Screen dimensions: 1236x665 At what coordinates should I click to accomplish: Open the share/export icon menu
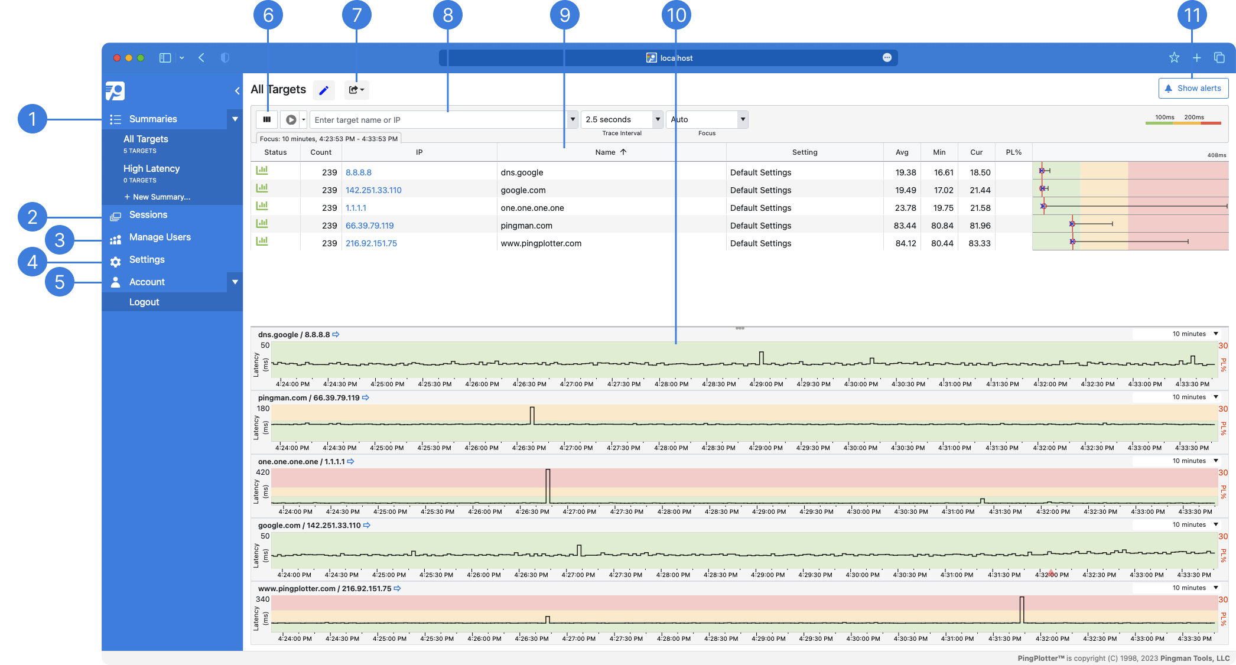coord(356,90)
